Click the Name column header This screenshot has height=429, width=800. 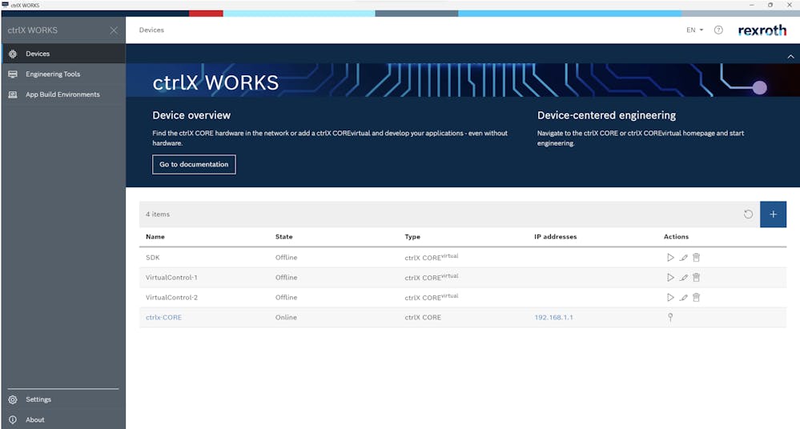tap(155, 237)
